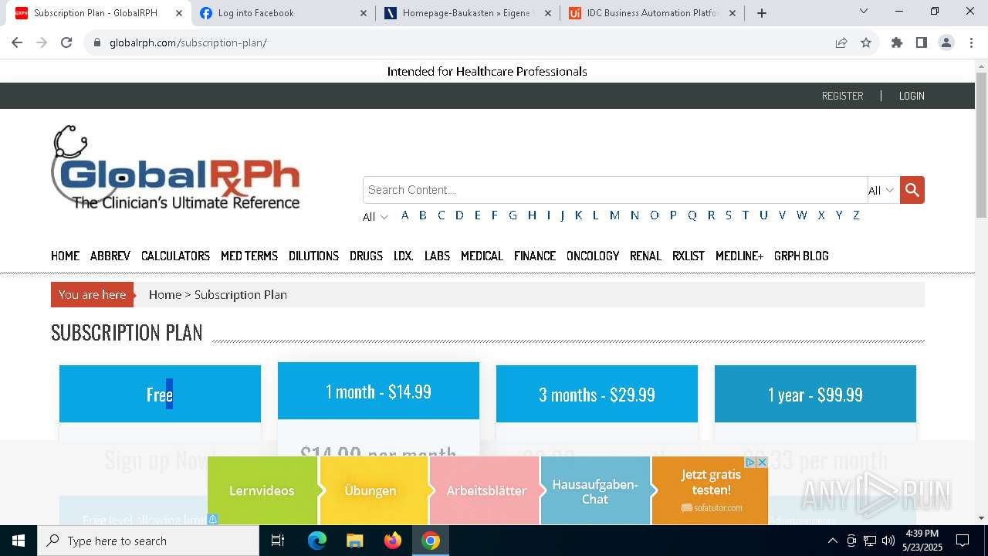
Task: Close the Log into Facebook tab
Action: pyautogui.click(x=364, y=13)
